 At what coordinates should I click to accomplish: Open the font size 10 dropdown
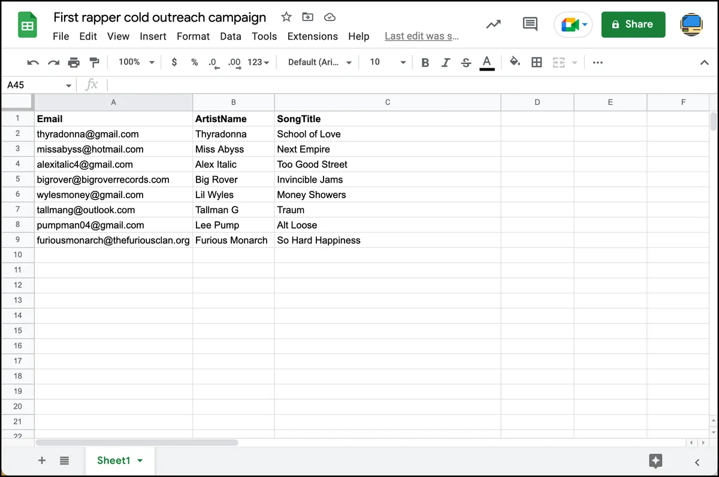point(388,62)
